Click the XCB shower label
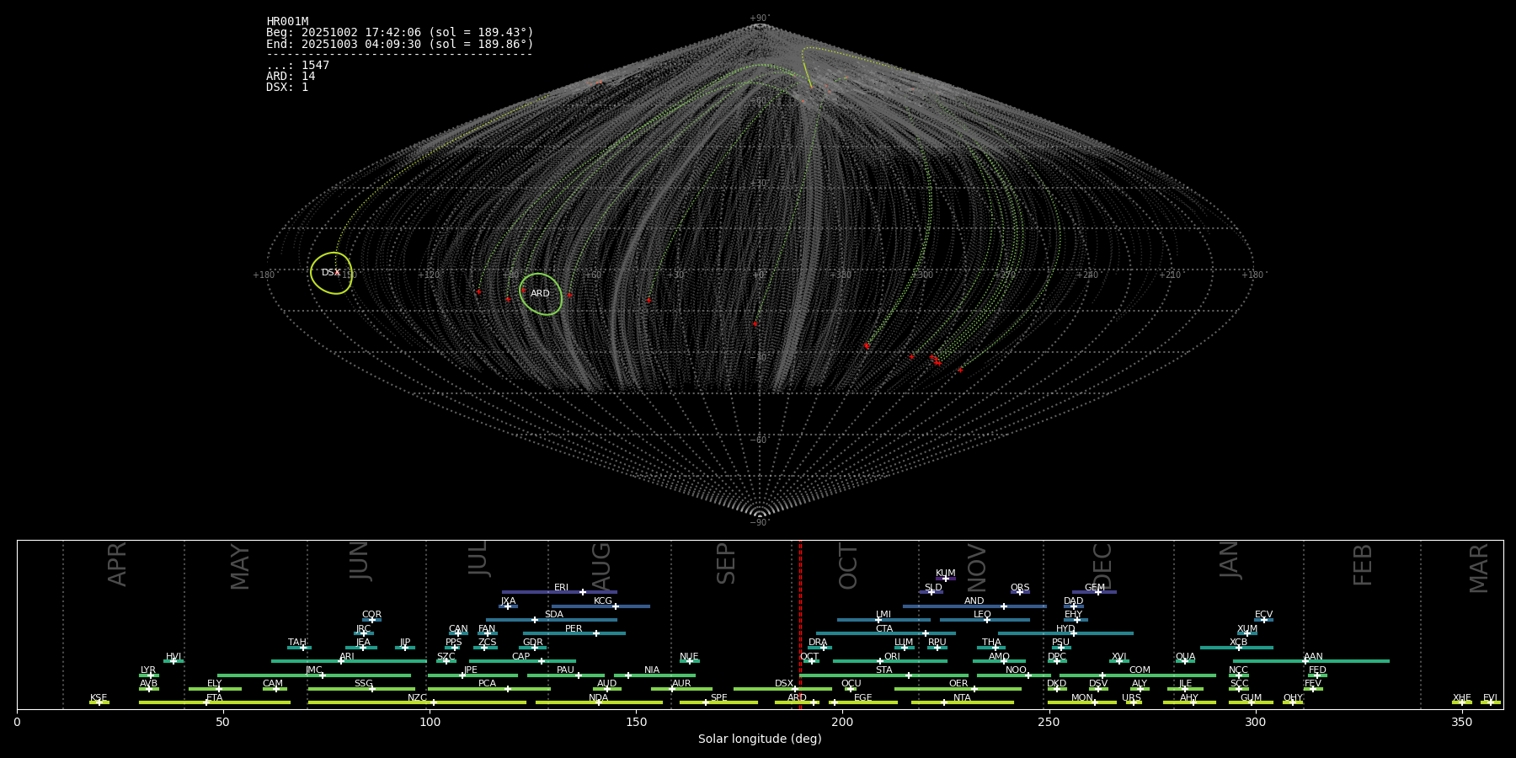Viewport: 1516px width, 758px height. coord(1238,643)
